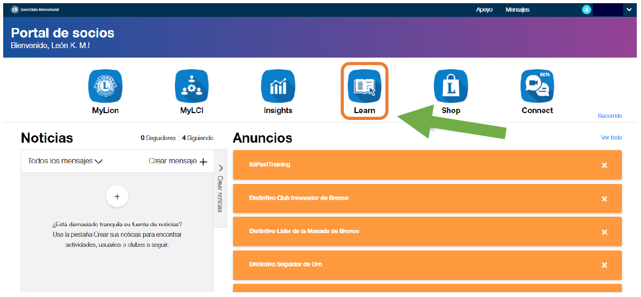The width and height of the screenshot is (641, 297).
Task: Click the round plus button in news feed
Action: click(x=117, y=197)
